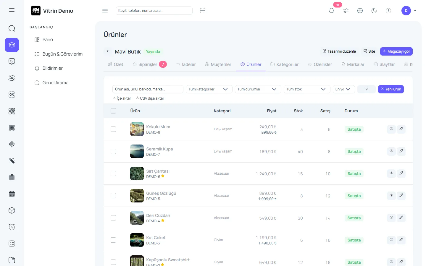Switch to the Kategoriler tab
426x266 pixels.
tap(285, 64)
